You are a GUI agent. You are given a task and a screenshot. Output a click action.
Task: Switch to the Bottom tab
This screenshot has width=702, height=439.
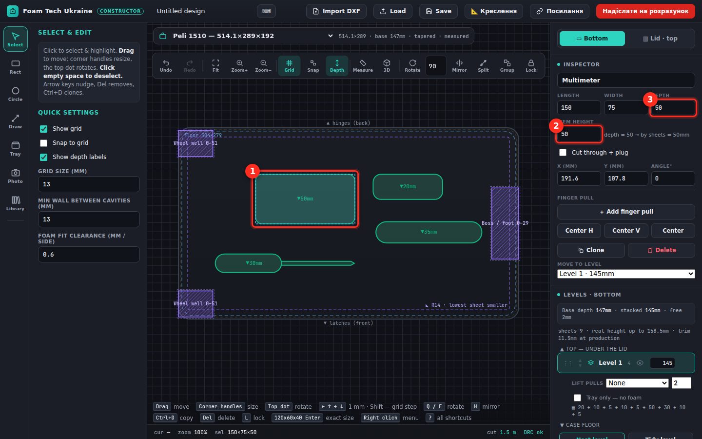[592, 39]
